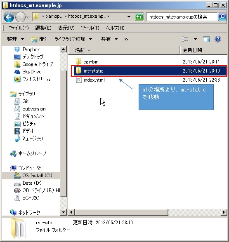Expand the 整理 dropdown menu
229x242 pixels.
[x=16, y=39]
